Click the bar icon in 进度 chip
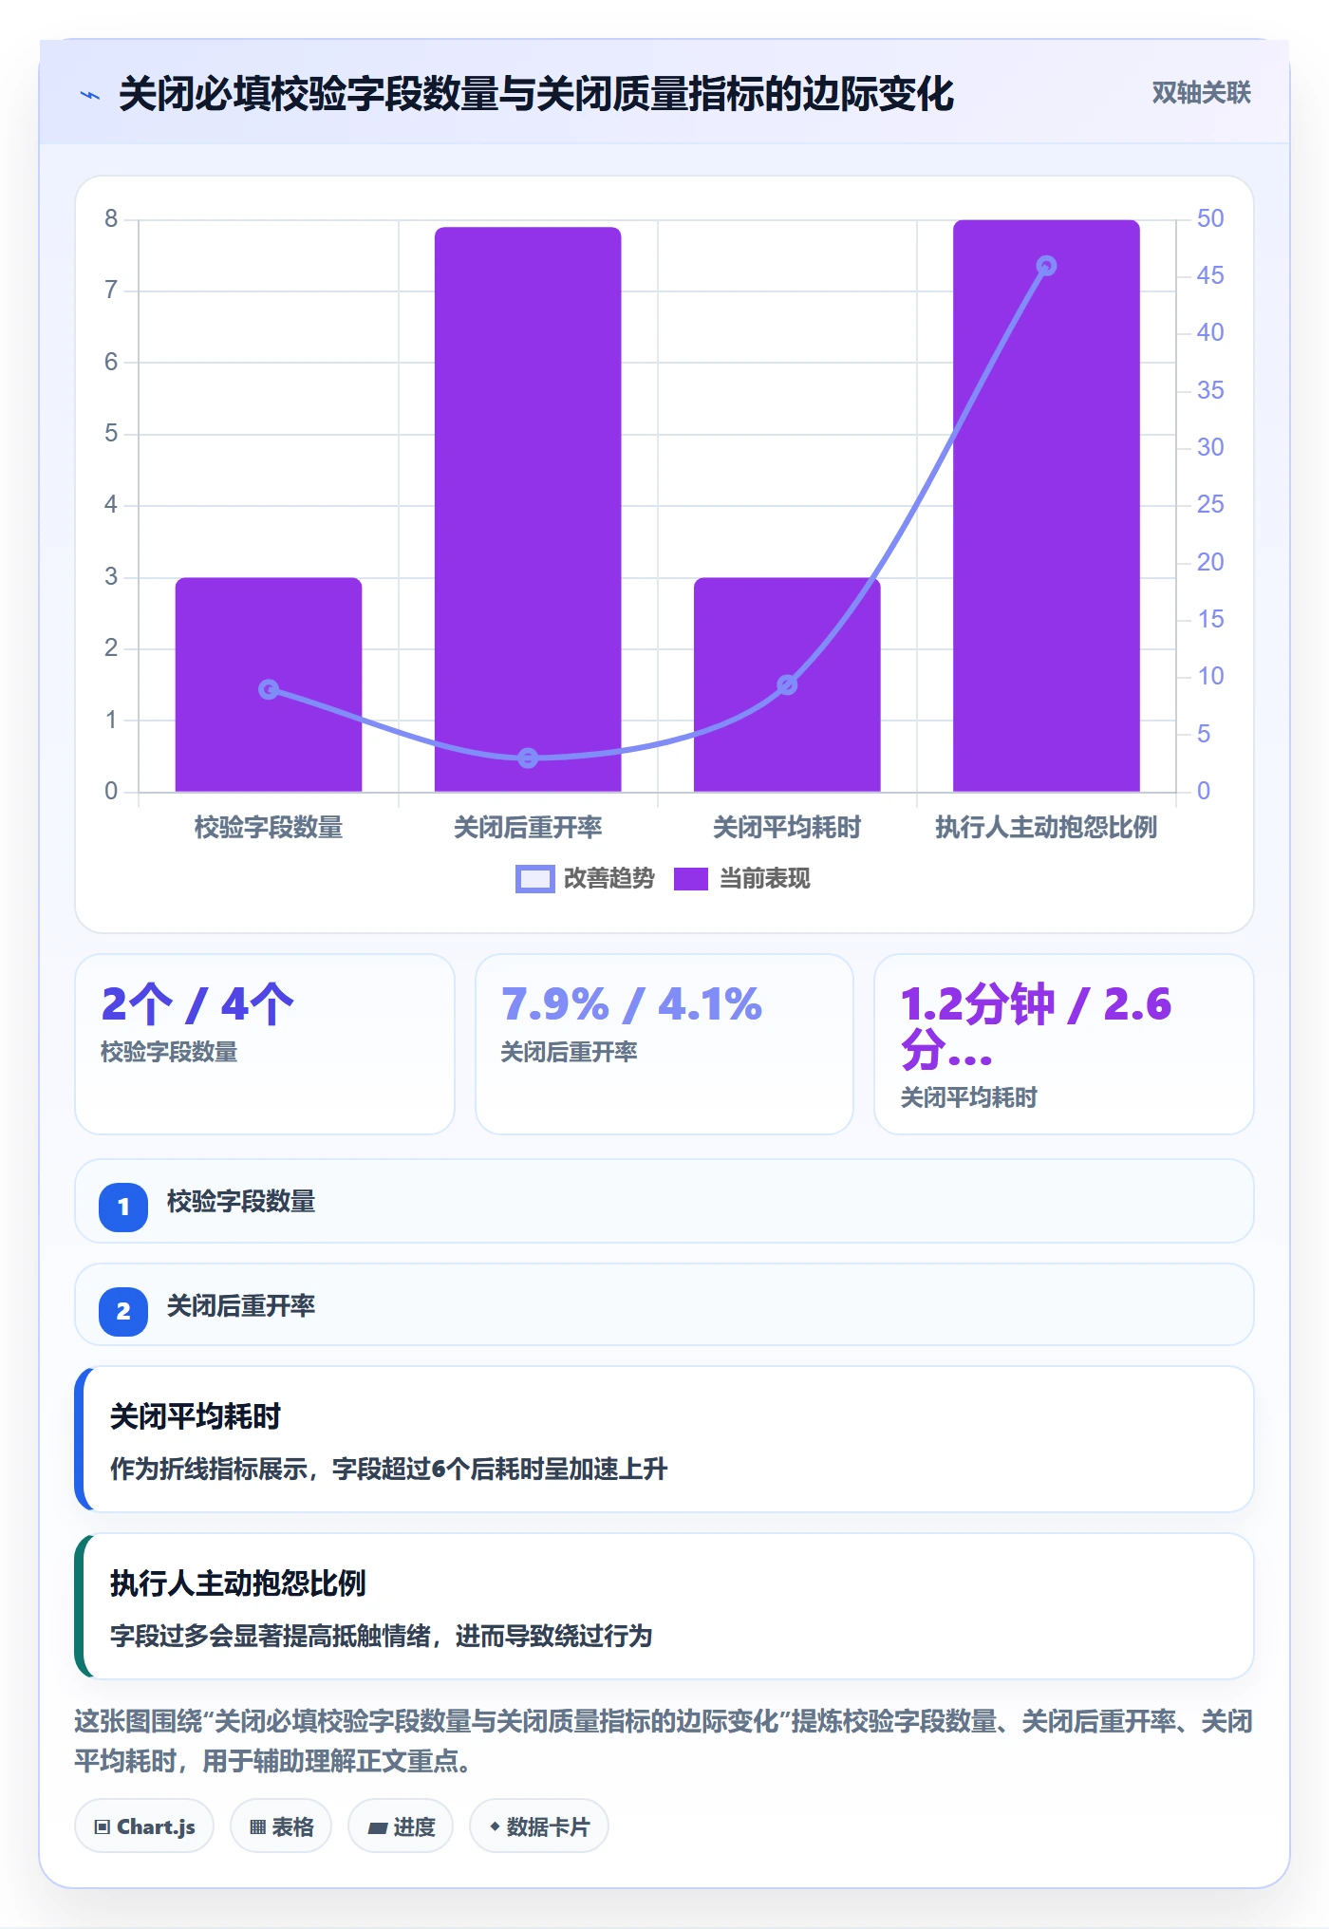Image resolution: width=1329 pixels, height=1929 pixels. pos(377,1828)
